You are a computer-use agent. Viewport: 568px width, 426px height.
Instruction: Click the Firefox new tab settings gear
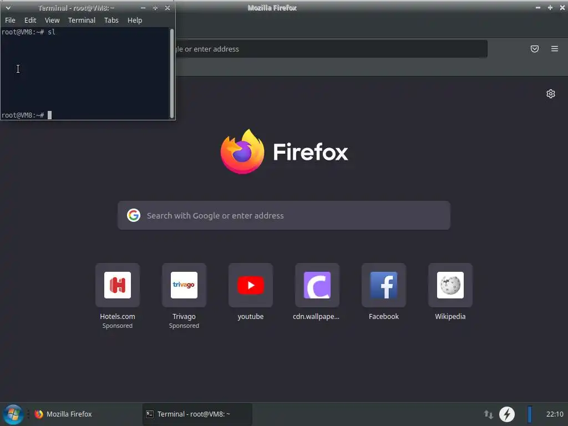click(x=551, y=94)
